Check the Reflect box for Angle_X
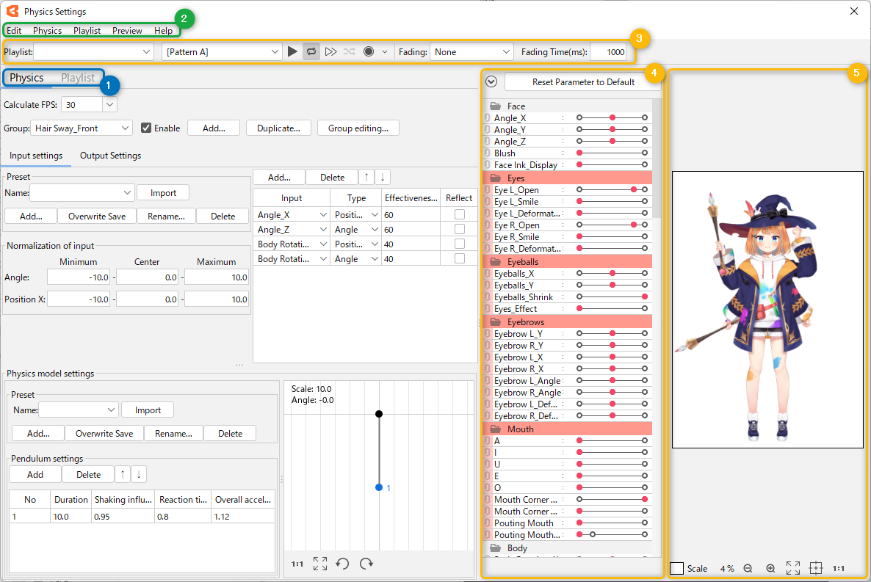Image resolution: width=871 pixels, height=582 pixels. tap(459, 214)
